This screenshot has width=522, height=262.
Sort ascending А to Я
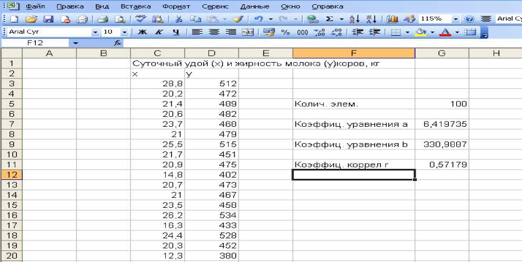[354, 19]
